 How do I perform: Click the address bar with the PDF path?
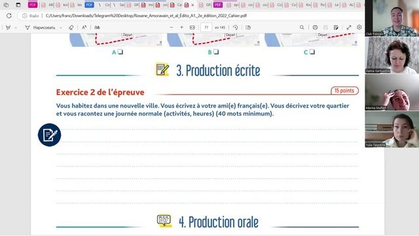point(146,16)
